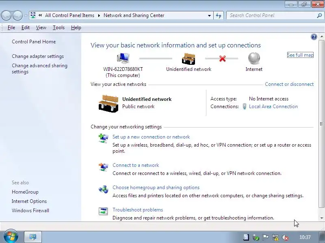Click the Refresh button beside address bar
325x243 pixels.
219,15
